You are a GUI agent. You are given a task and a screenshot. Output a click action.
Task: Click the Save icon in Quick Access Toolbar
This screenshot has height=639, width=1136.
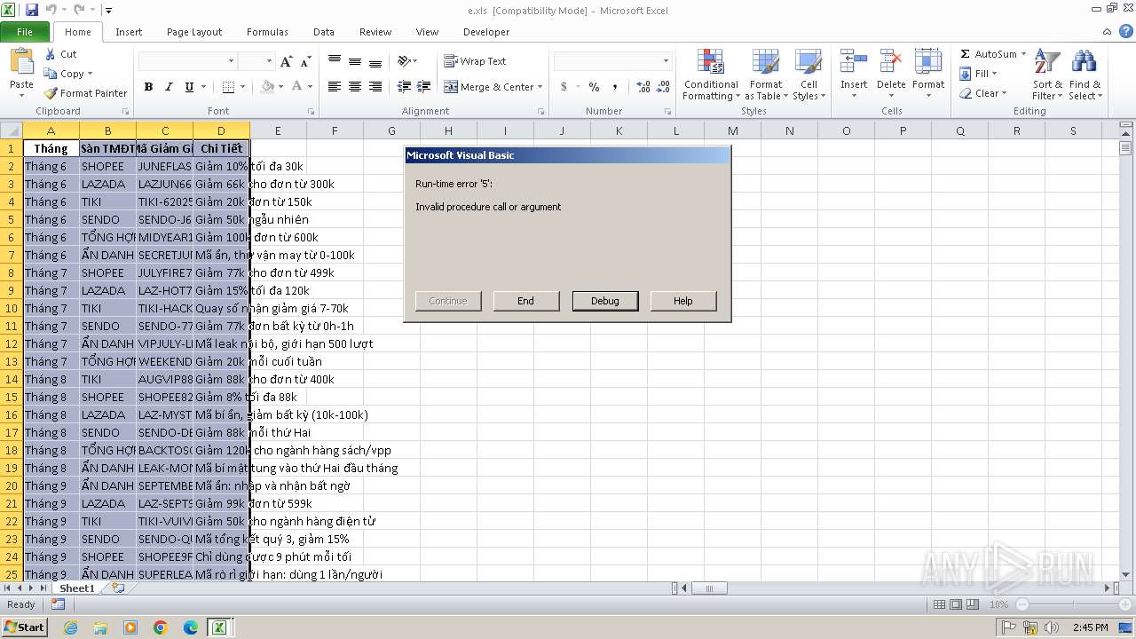(x=33, y=11)
